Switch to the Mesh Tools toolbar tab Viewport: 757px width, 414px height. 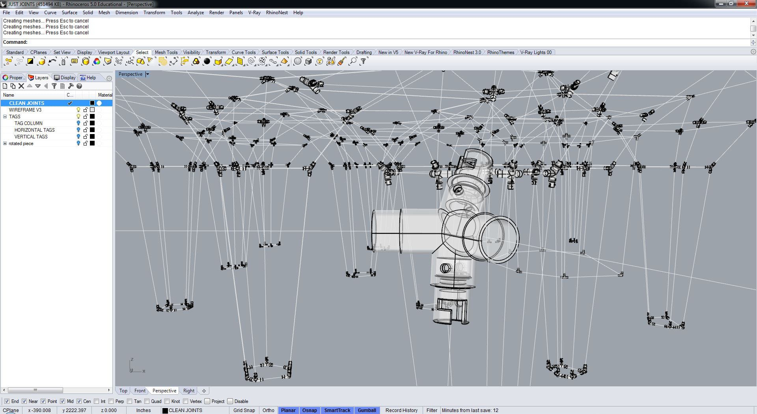[166, 52]
